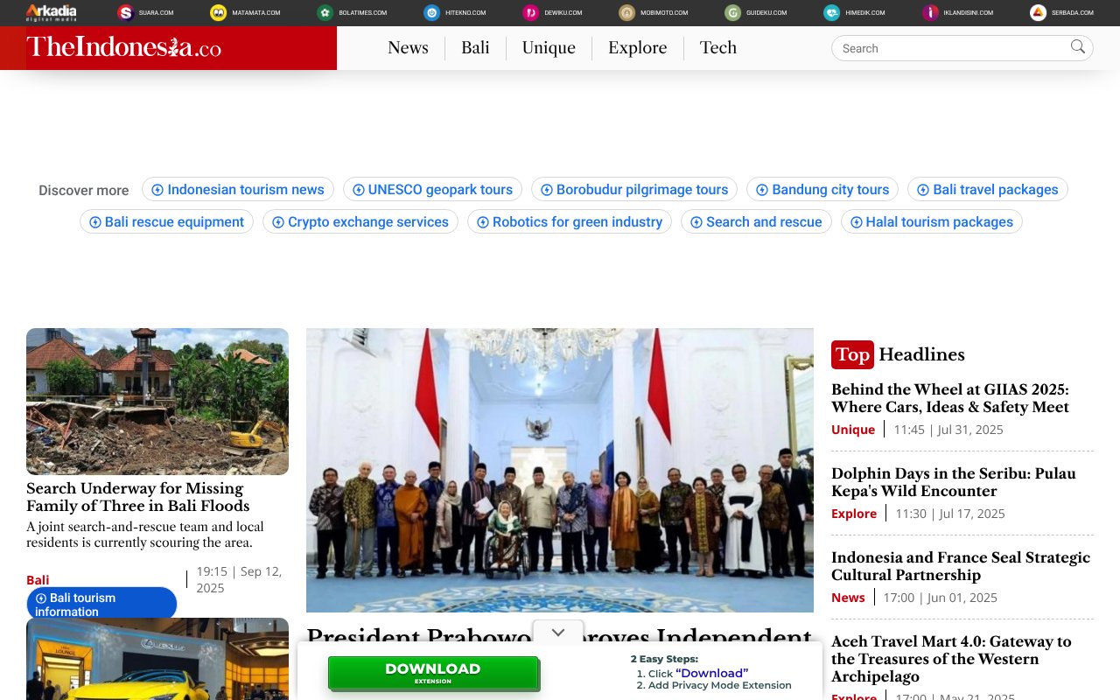1120x700 pixels.
Task: Open IKLANDISINI.COM from the network bar
Action: pos(929,12)
